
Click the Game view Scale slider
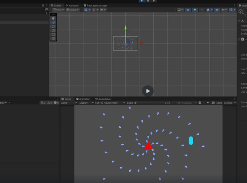[149, 103]
